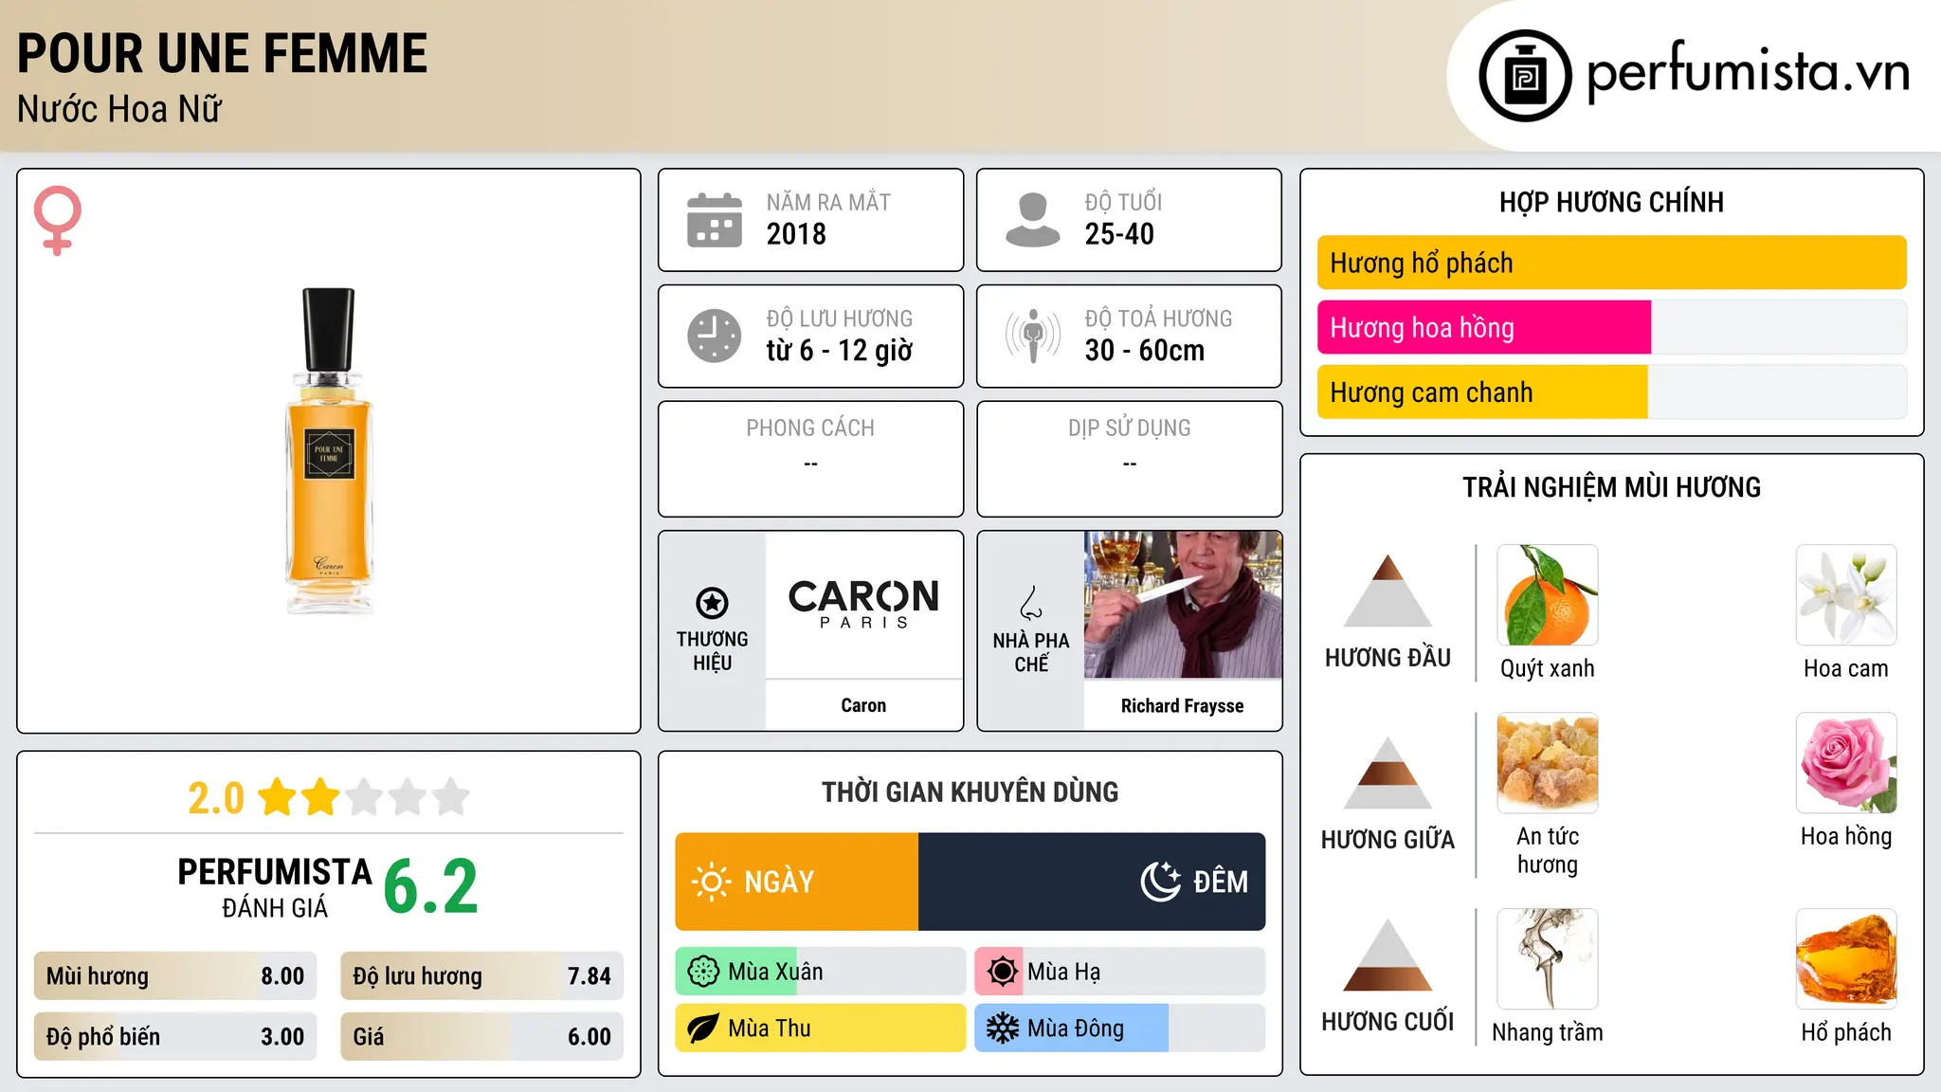Click the person icon beside Độ tuổi
The width and height of the screenshot is (1941, 1092).
tap(1032, 220)
